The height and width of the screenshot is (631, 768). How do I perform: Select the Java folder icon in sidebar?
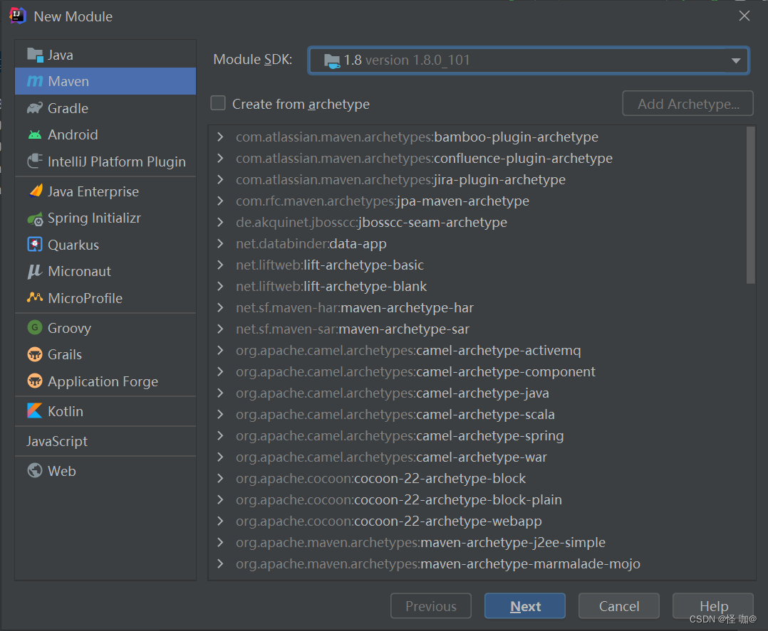point(35,55)
